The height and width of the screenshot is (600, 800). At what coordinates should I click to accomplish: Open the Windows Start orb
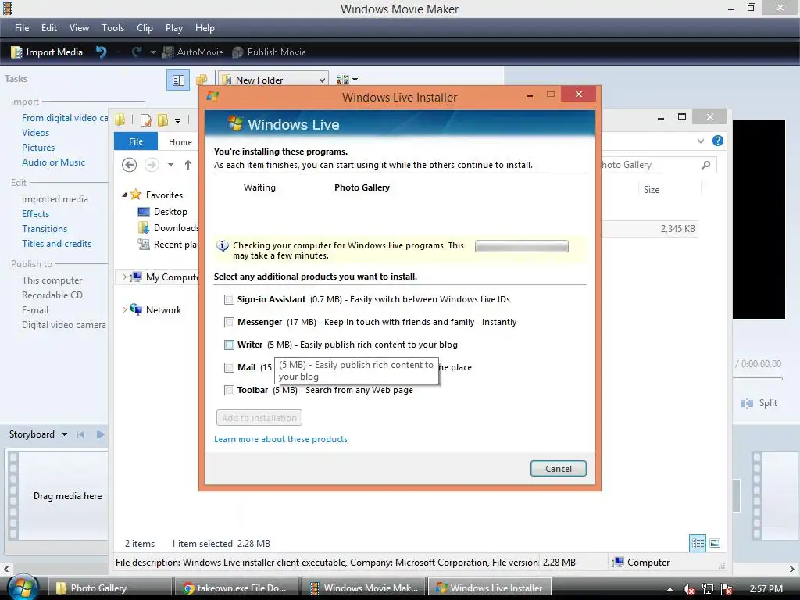(x=23, y=587)
